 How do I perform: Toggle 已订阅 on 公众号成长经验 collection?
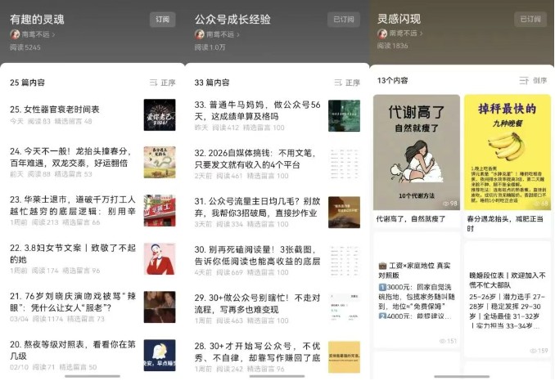coord(345,20)
